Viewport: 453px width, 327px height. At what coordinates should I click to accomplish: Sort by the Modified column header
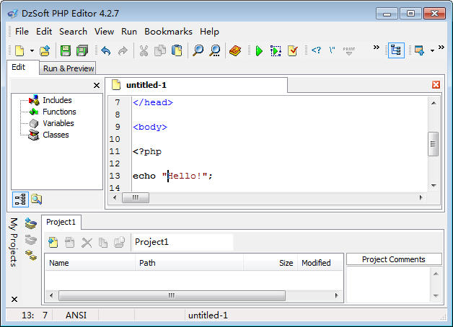(x=320, y=263)
